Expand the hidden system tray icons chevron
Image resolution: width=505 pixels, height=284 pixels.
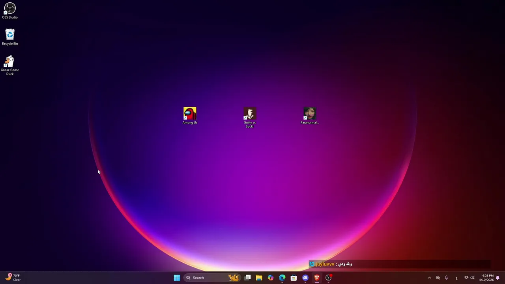[x=429, y=278]
